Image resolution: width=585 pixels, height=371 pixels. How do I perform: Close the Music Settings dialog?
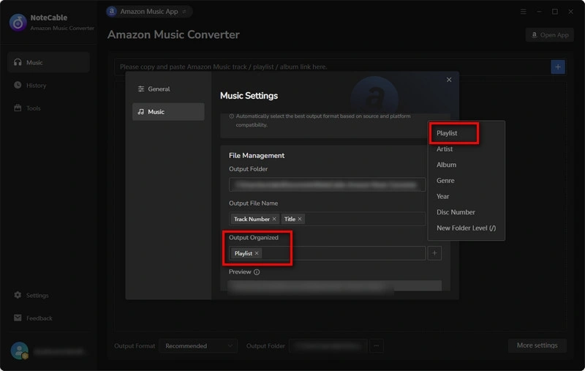click(449, 80)
